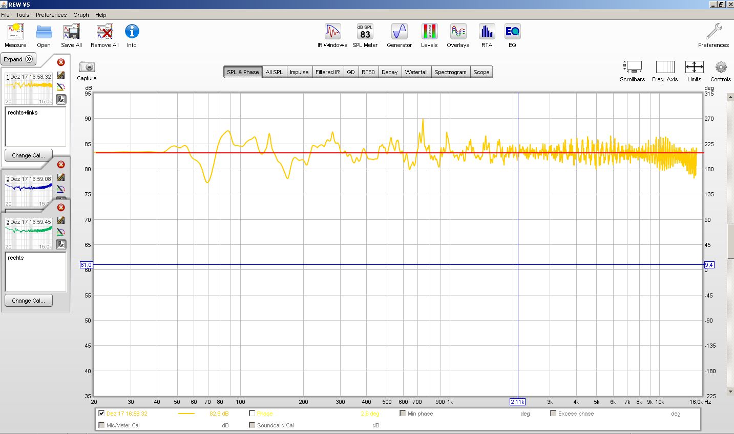
Task: Open graph Limits settings
Action: coord(694,71)
